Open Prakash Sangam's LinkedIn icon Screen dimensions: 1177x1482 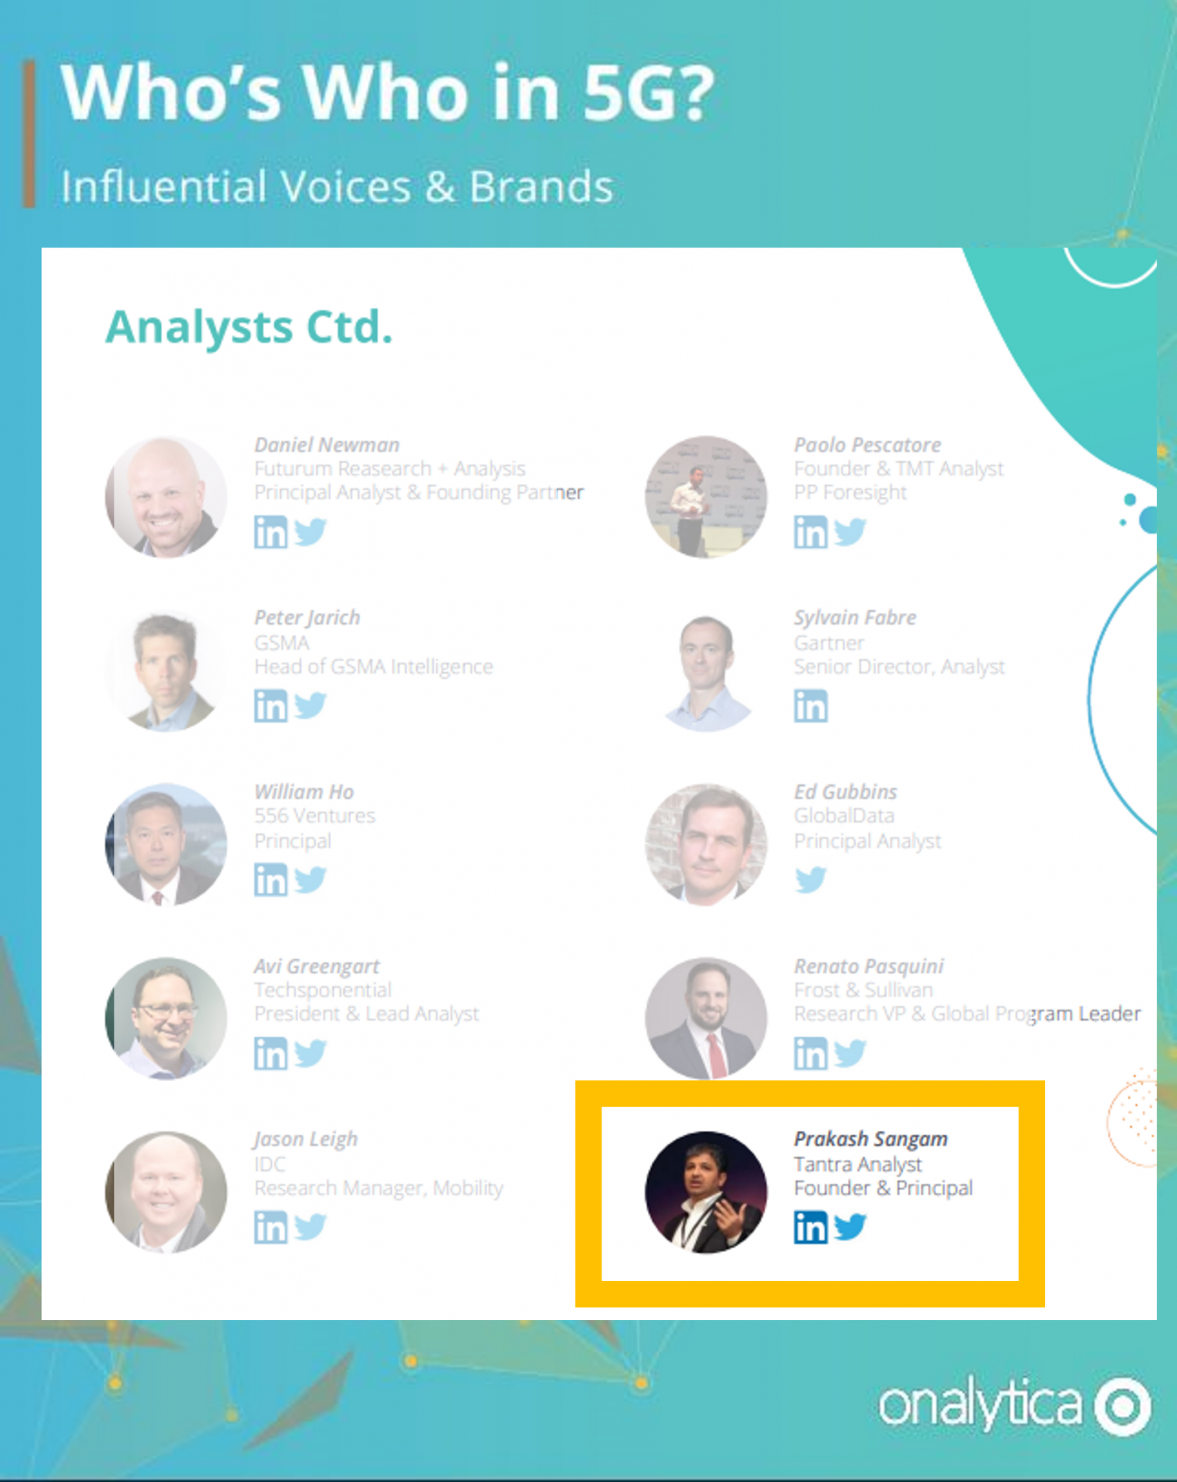click(810, 1227)
